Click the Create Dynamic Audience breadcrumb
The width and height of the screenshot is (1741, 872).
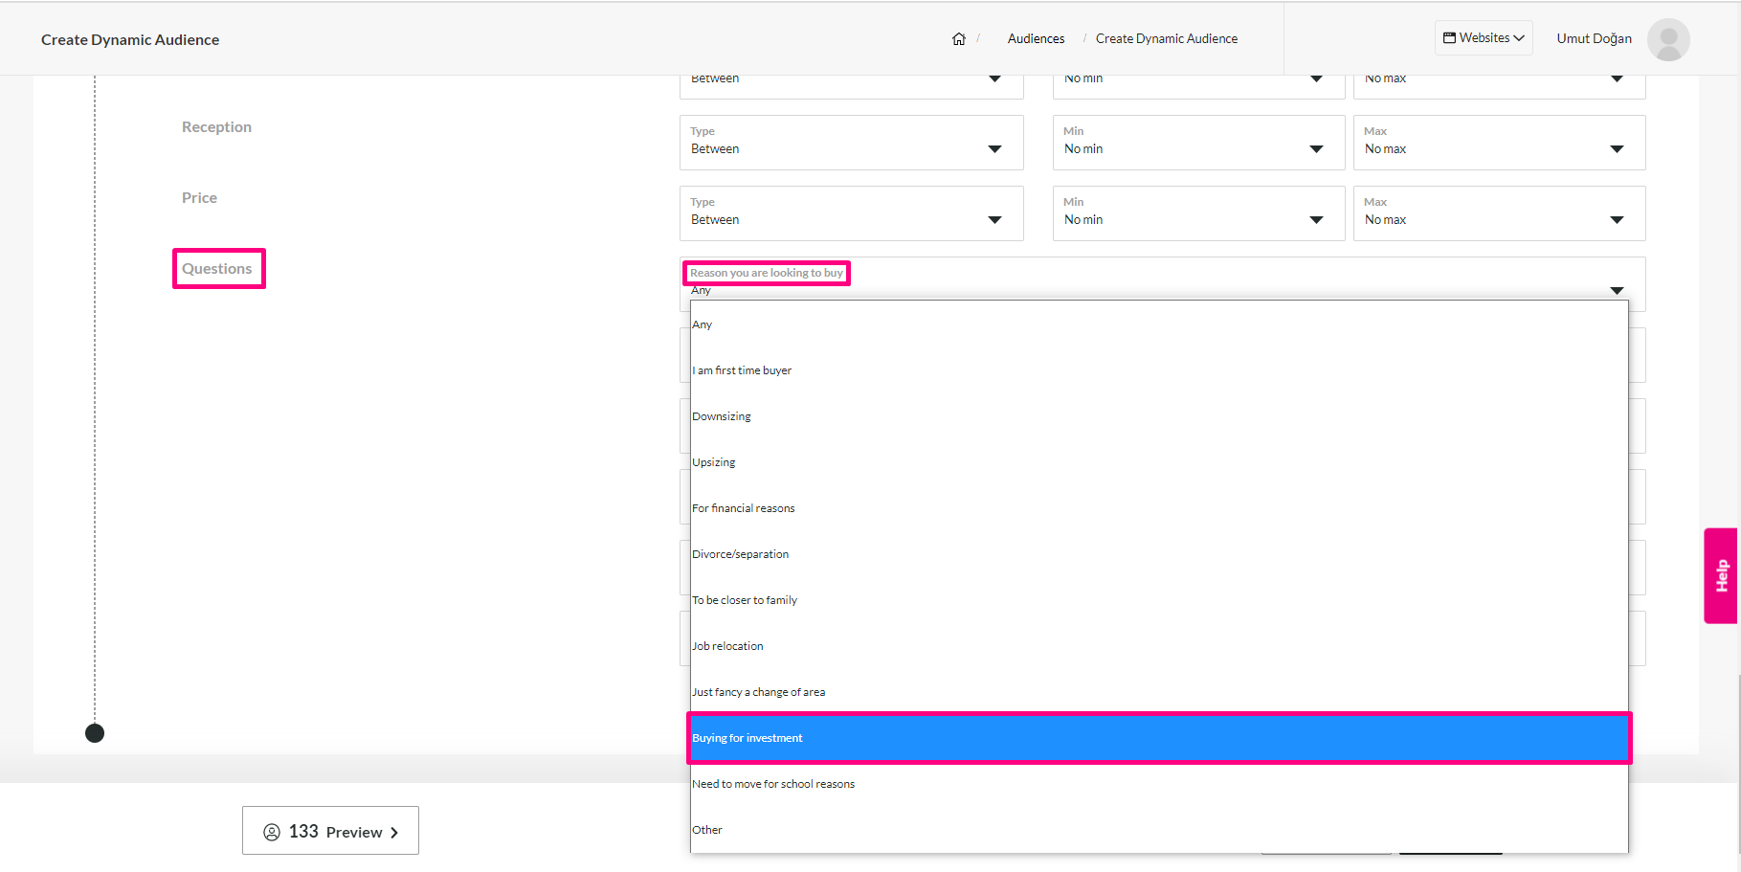pyautogui.click(x=1166, y=39)
